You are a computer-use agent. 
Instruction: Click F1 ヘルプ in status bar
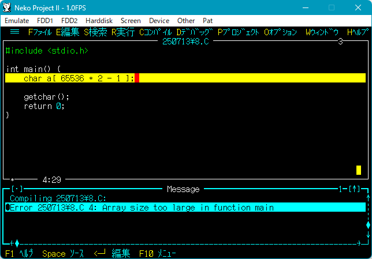point(19,254)
